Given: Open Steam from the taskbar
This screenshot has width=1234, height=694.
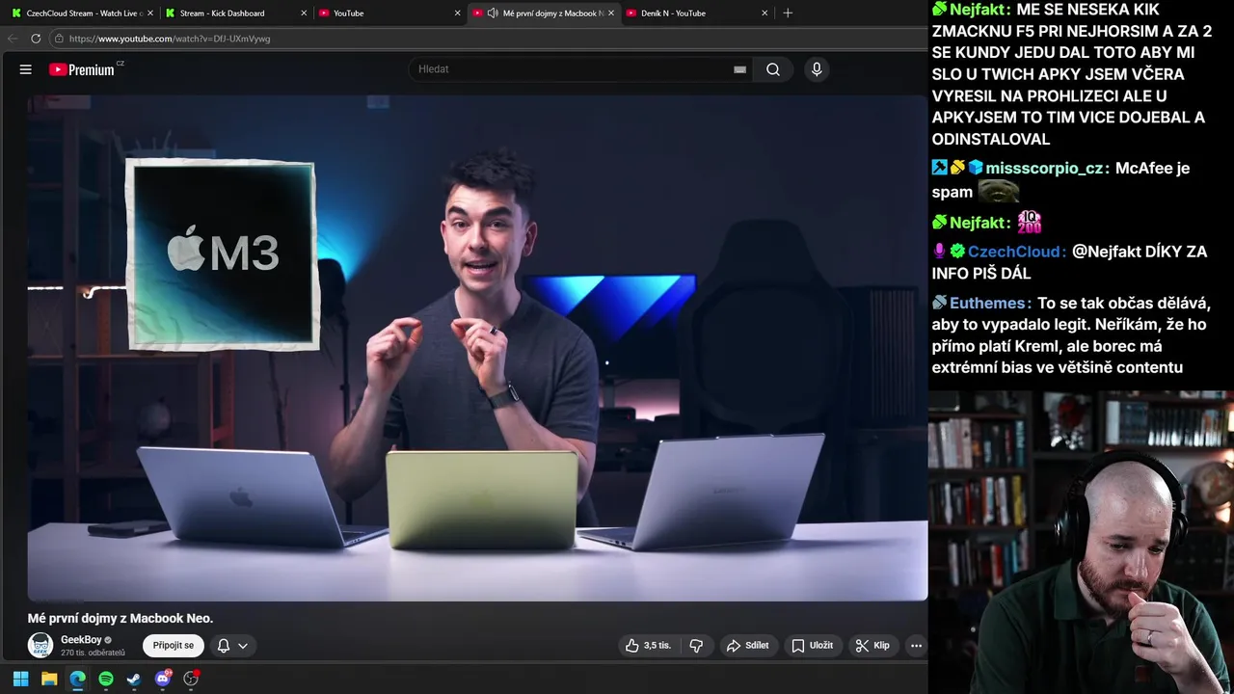Looking at the screenshot, I should (134, 679).
